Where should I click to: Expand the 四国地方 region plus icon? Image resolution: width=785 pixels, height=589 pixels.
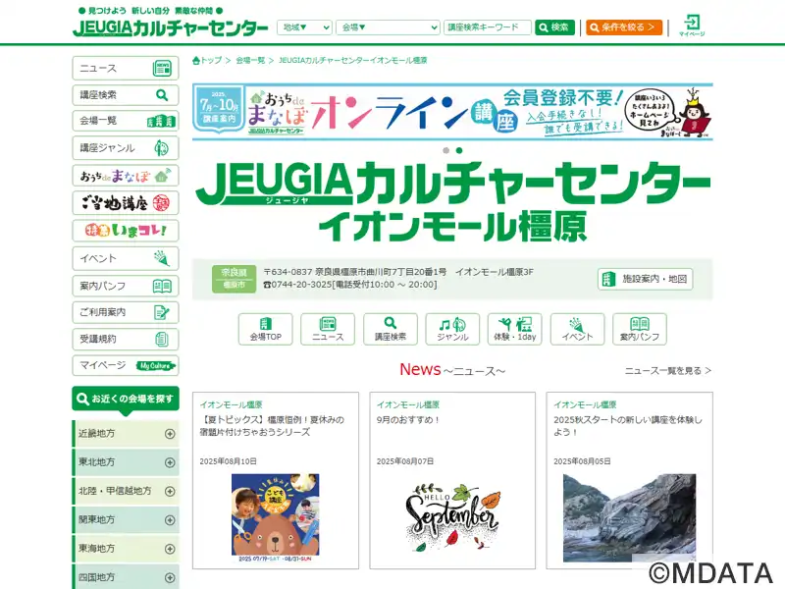[x=170, y=577]
